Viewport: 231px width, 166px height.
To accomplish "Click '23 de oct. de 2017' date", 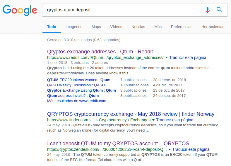I will point(169,90).
